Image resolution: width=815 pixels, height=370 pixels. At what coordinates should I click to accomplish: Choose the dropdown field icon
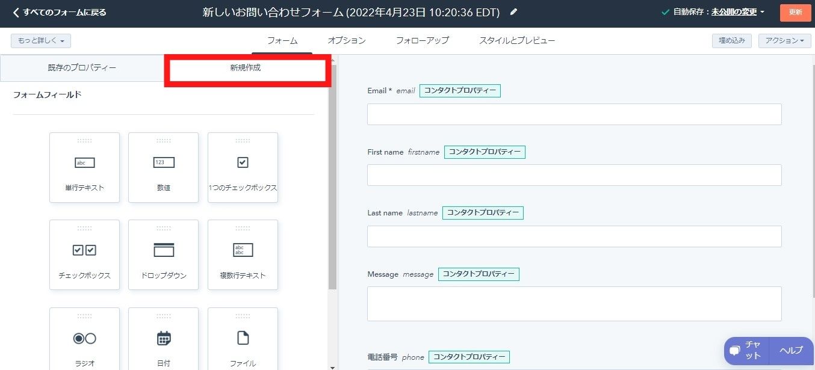click(163, 250)
